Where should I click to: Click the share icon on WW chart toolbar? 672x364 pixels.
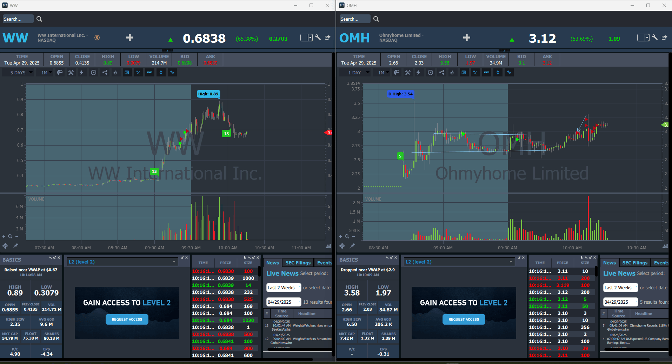(x=105, y=73)
